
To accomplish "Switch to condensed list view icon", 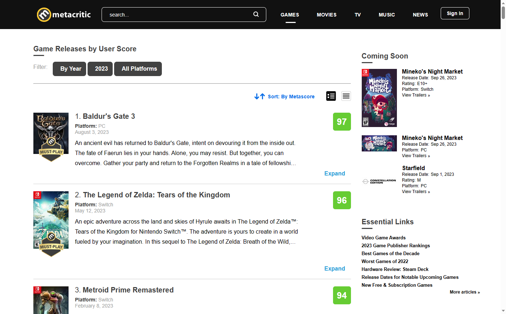I will coord(346,96).
